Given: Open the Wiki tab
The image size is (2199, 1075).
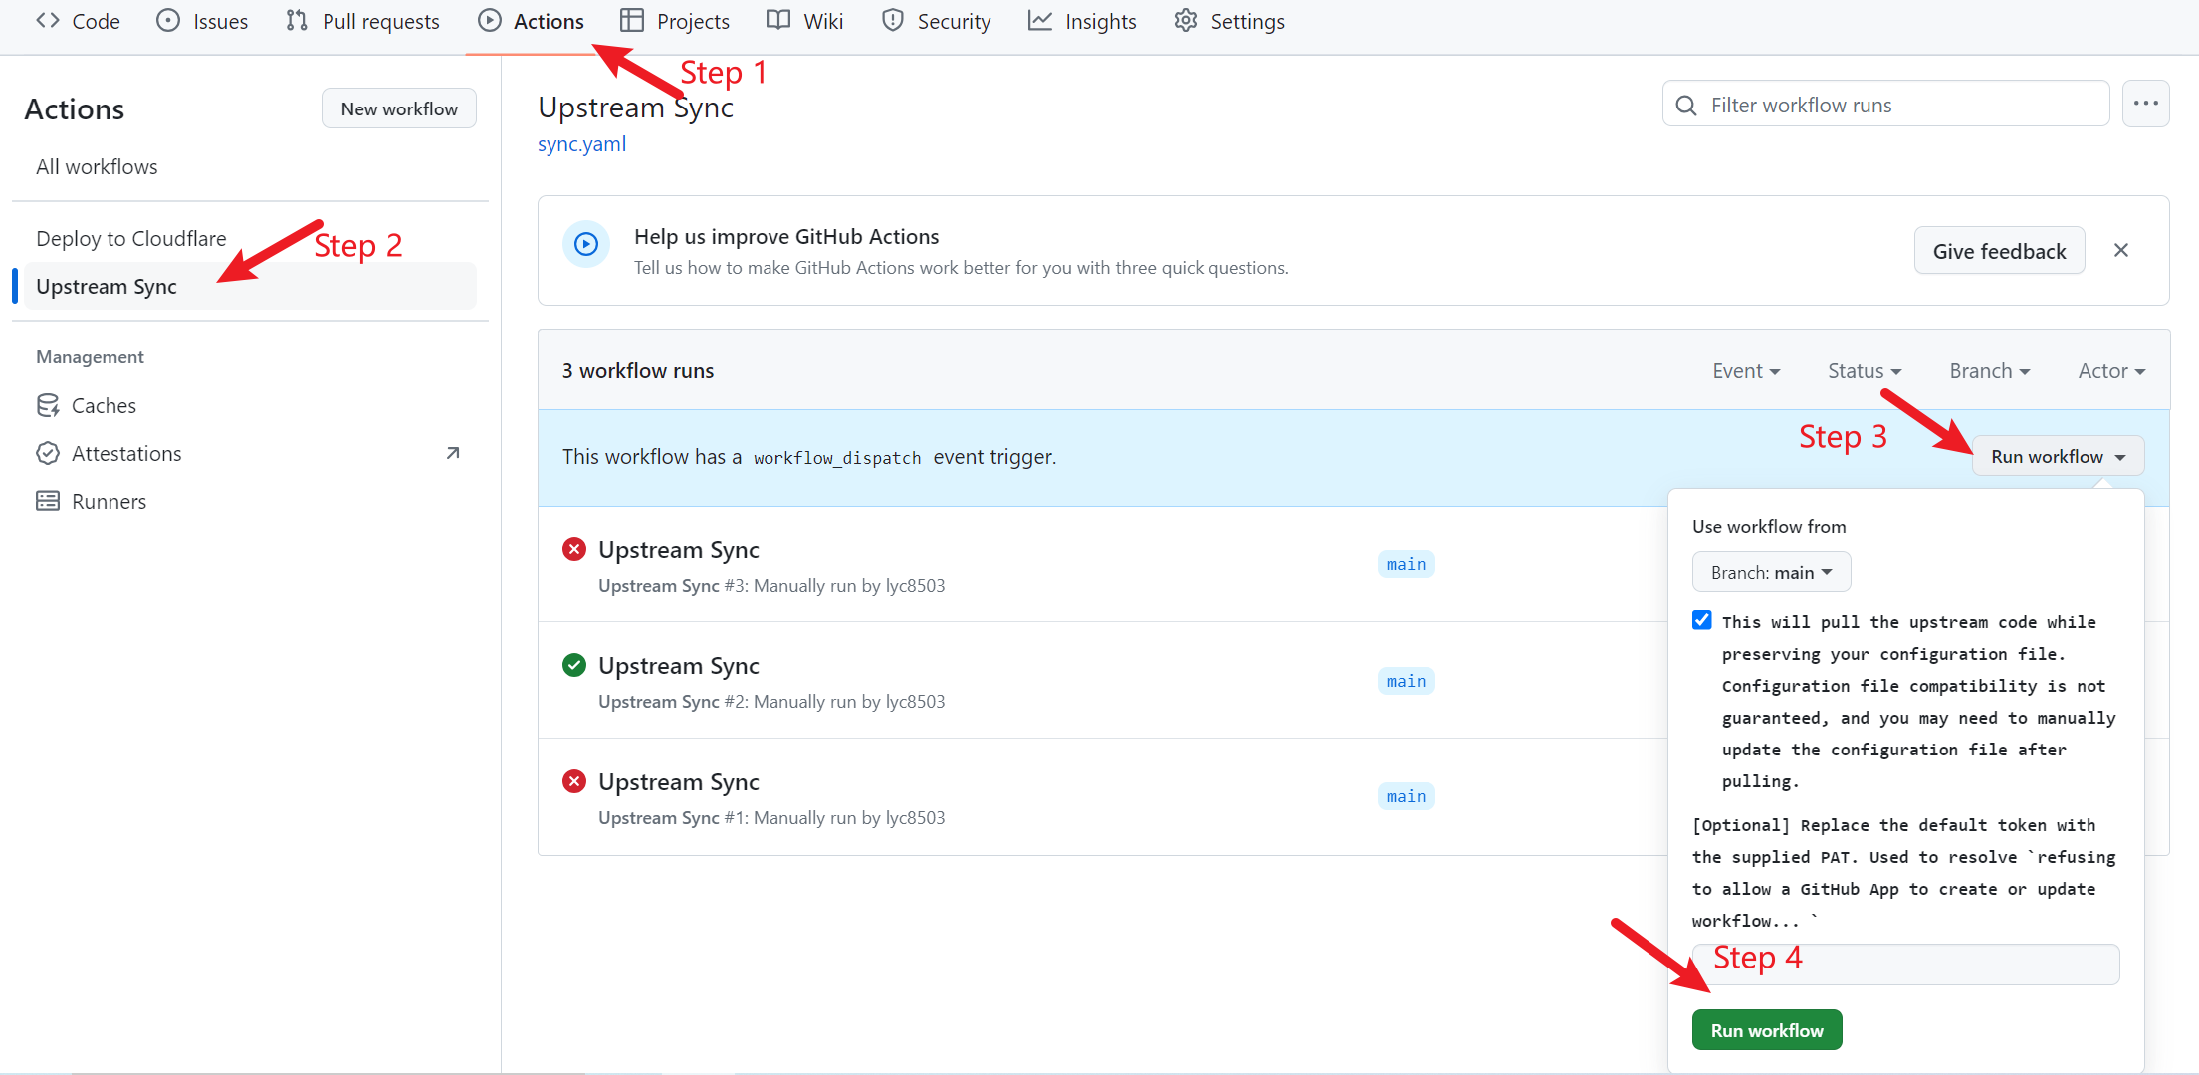Looking at the screenshot, I should tap(804, 21).
